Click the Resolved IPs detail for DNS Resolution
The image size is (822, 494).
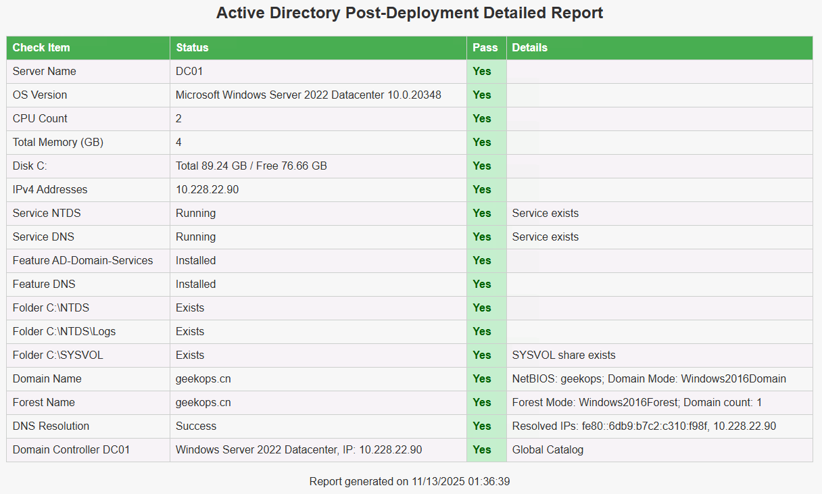[644, 426]
